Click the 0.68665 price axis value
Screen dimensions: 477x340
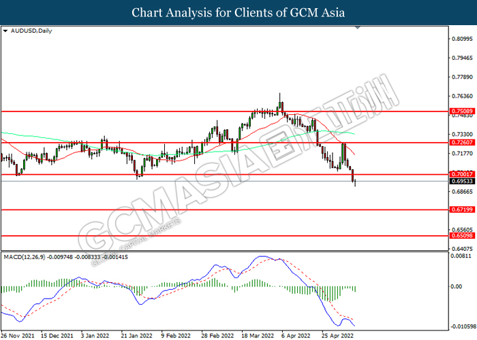point(463,192)
